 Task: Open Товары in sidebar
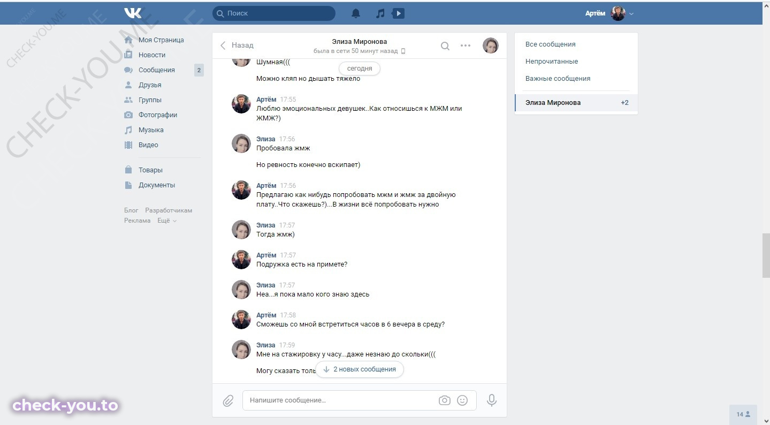(x=150, y=170)
